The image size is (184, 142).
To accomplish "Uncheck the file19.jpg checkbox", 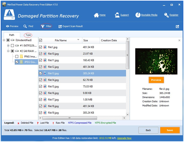I will tap(41, 112).
